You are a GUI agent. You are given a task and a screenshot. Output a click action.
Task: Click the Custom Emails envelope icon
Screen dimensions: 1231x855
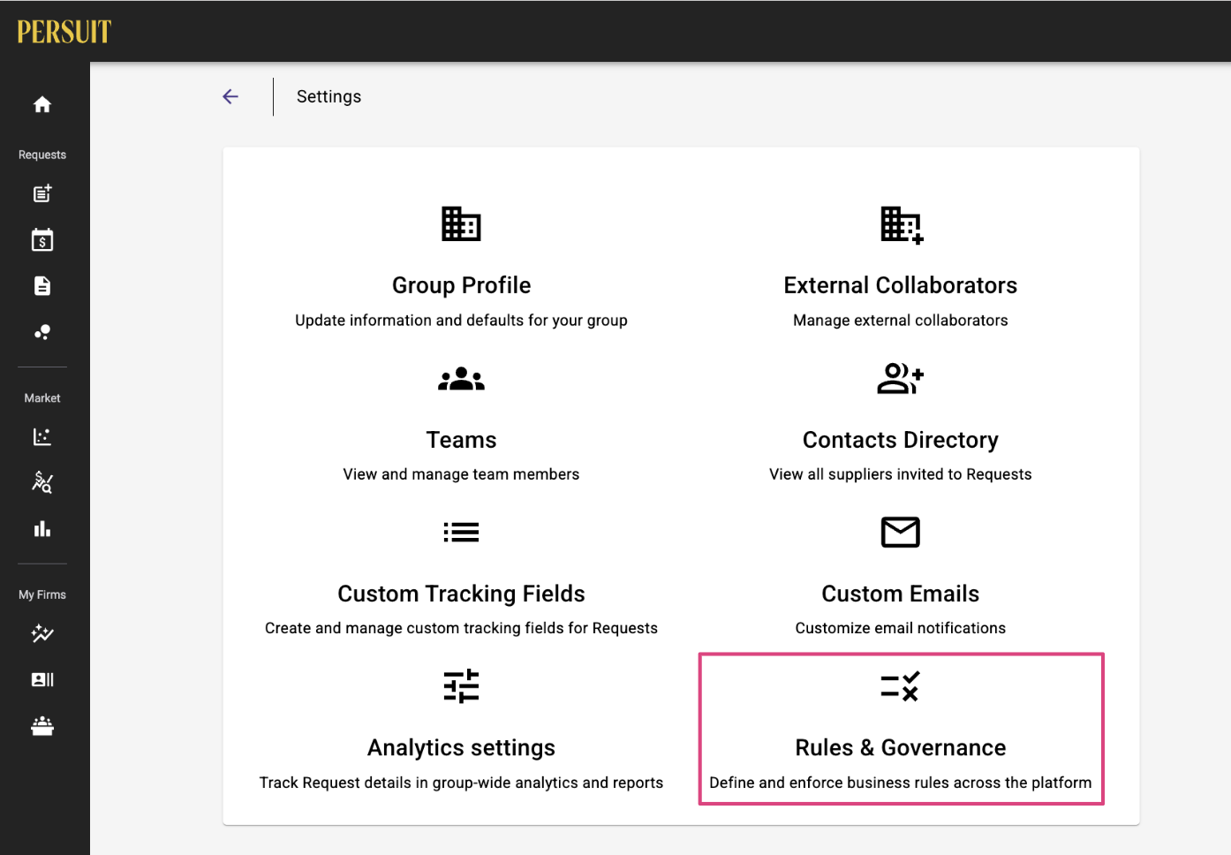point(901,533)
